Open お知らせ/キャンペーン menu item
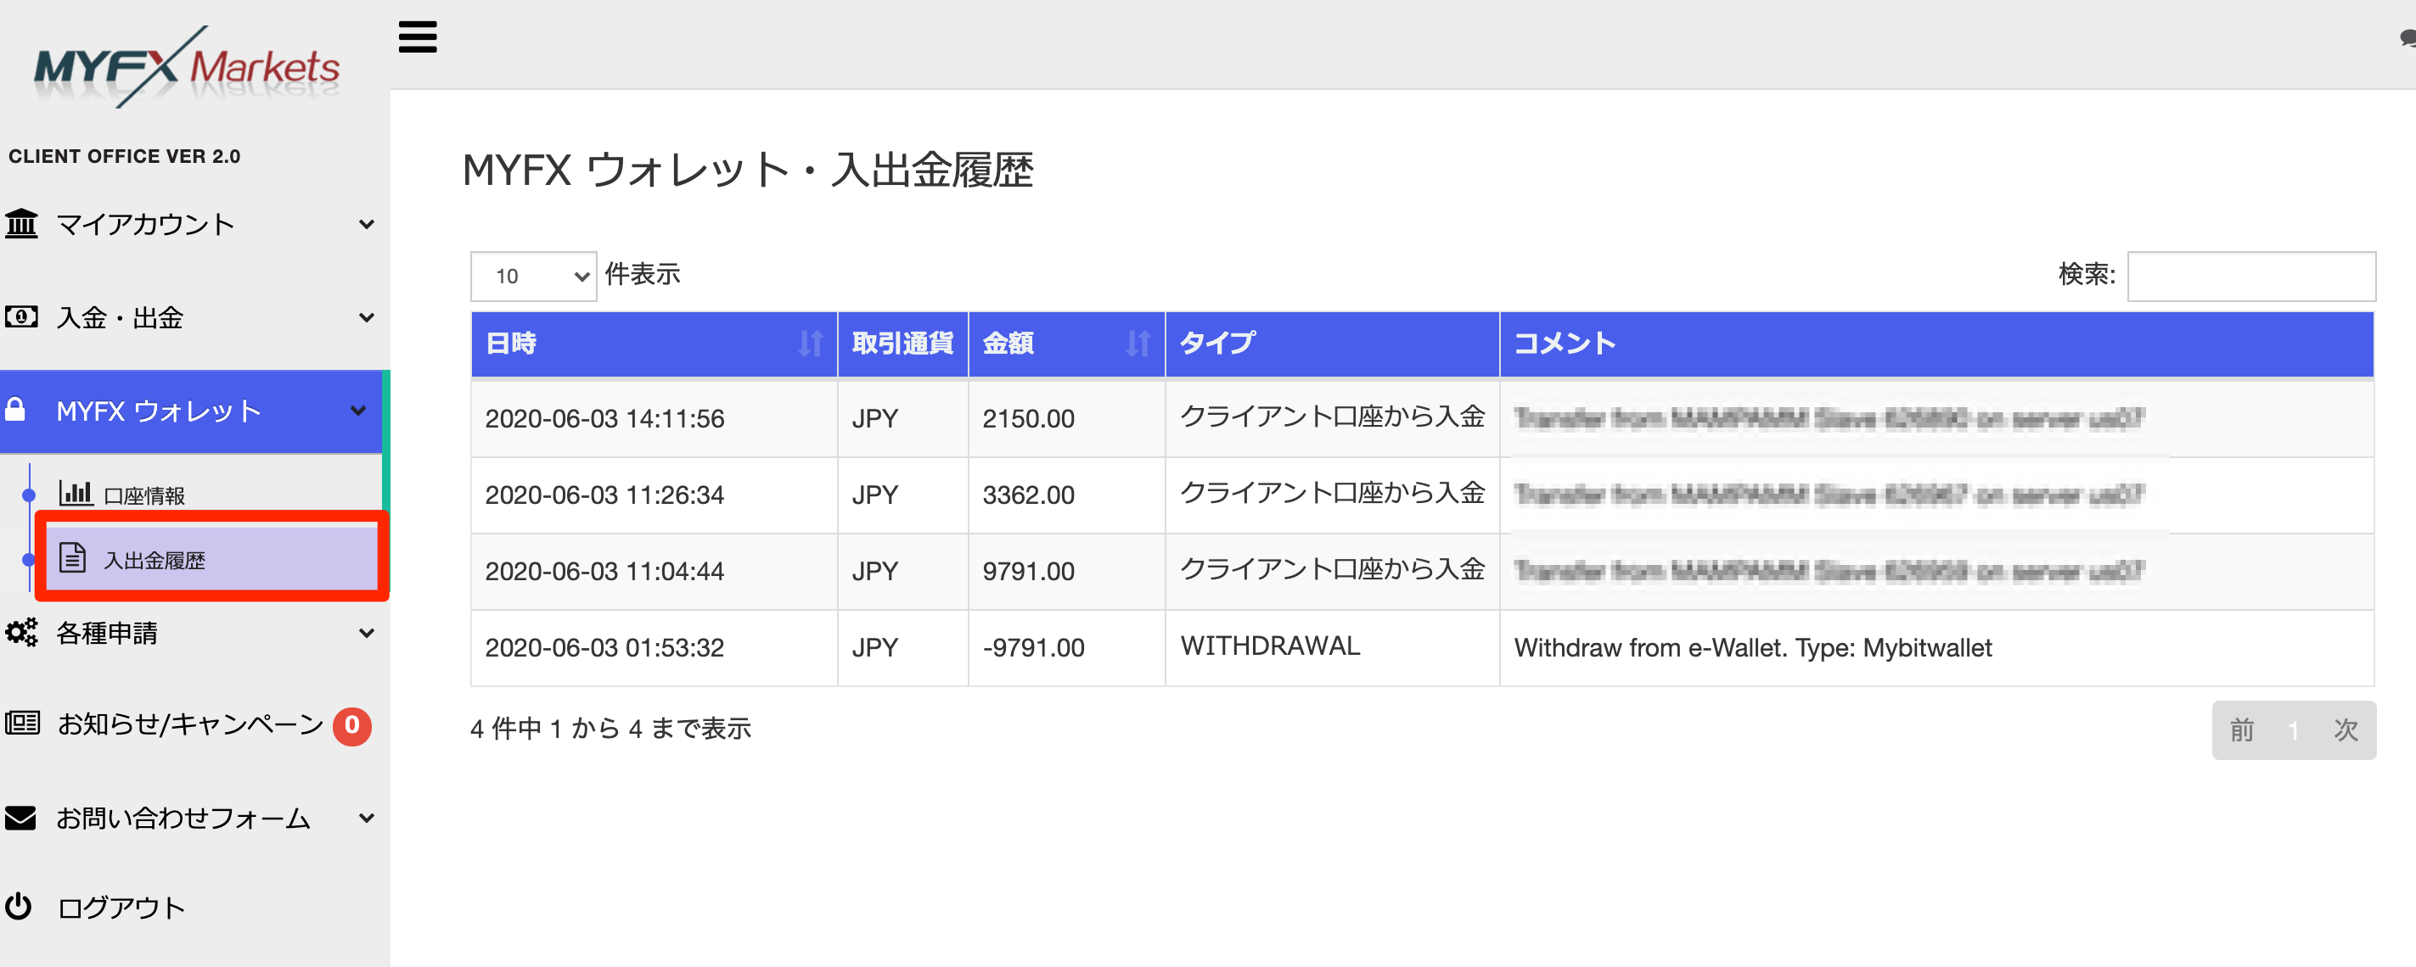The width and height of the screenshot is (2416, 967). pyautogui.click(x=191, y=724)
